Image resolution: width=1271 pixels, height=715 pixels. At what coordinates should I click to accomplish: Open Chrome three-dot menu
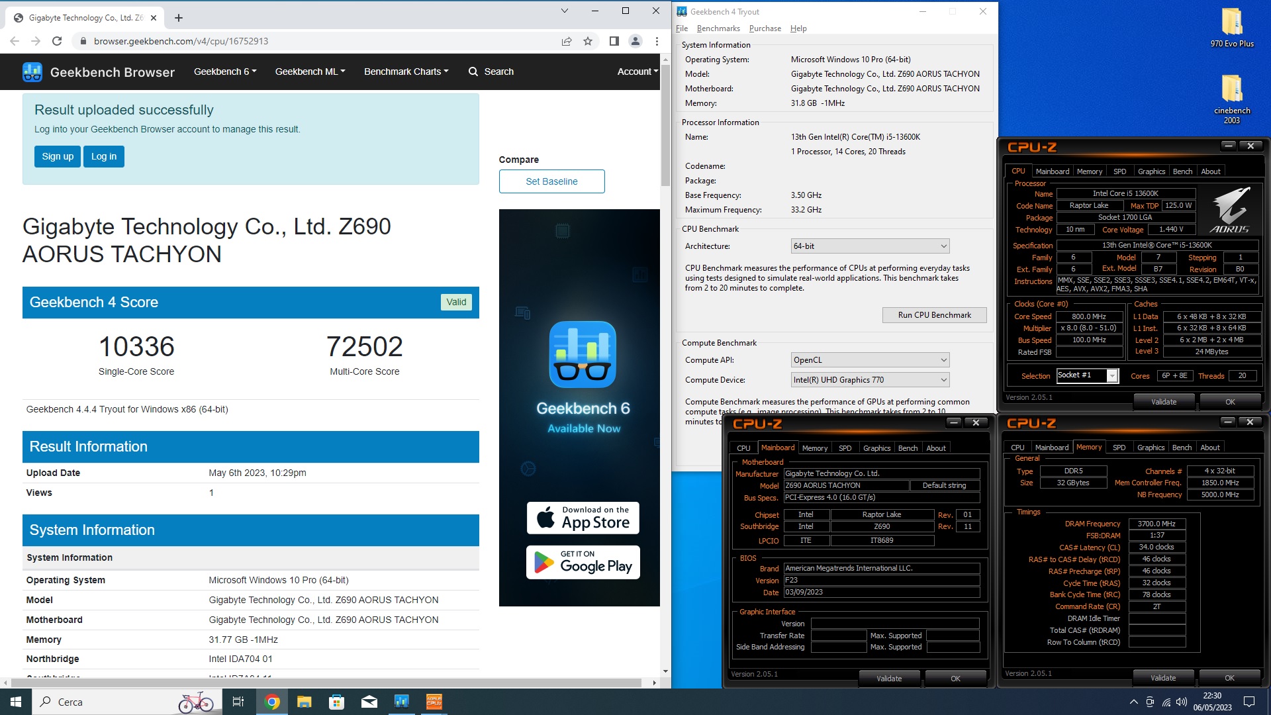coord(657,41)
